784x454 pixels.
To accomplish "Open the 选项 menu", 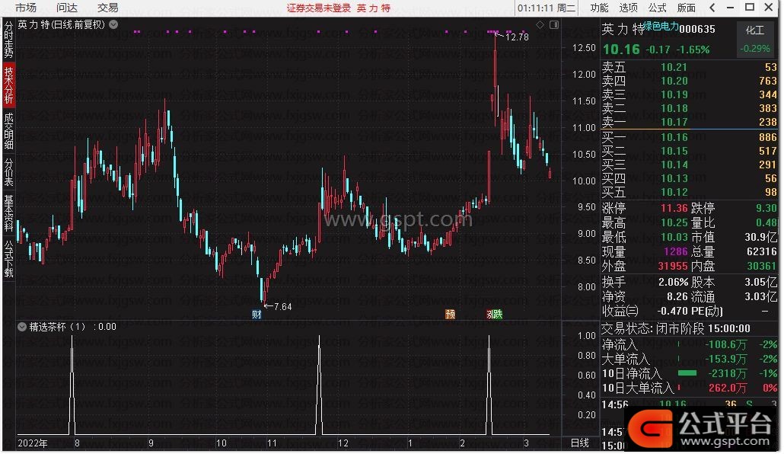I will click(x=628, y=8).
